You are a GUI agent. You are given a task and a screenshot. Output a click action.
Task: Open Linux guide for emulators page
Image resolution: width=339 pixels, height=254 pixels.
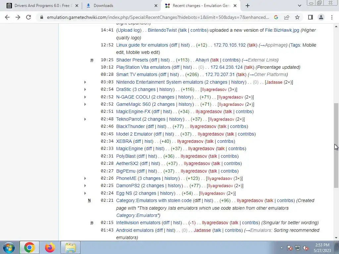(142, 45)
